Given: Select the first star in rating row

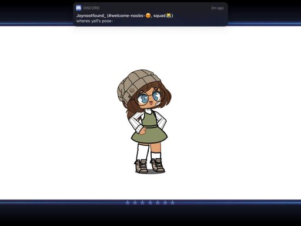Looking at the screenshot, I should coord(128,202).
